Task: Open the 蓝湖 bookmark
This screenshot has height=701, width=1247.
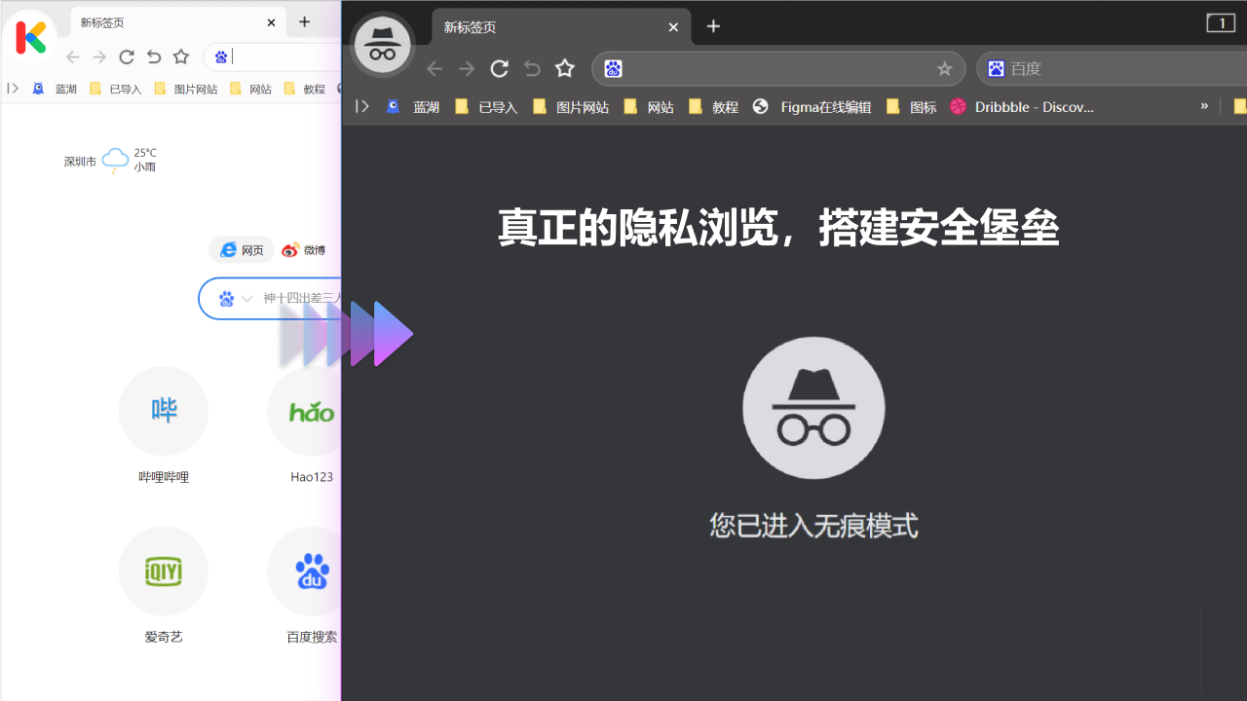Action: click(x=414, y=107)
